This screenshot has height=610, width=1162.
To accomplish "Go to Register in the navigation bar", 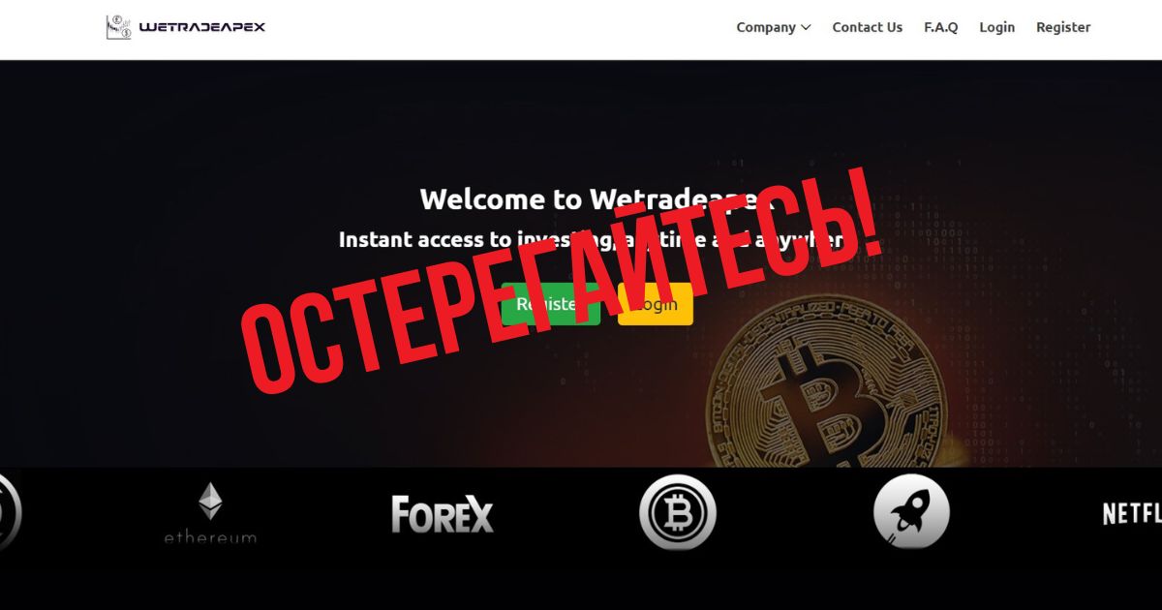I will 1063,27.
